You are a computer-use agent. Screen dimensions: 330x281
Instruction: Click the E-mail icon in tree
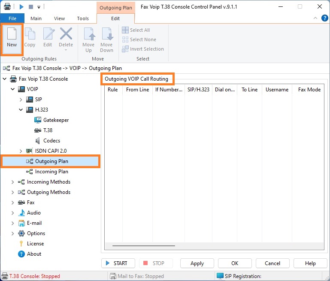(21, 223)
